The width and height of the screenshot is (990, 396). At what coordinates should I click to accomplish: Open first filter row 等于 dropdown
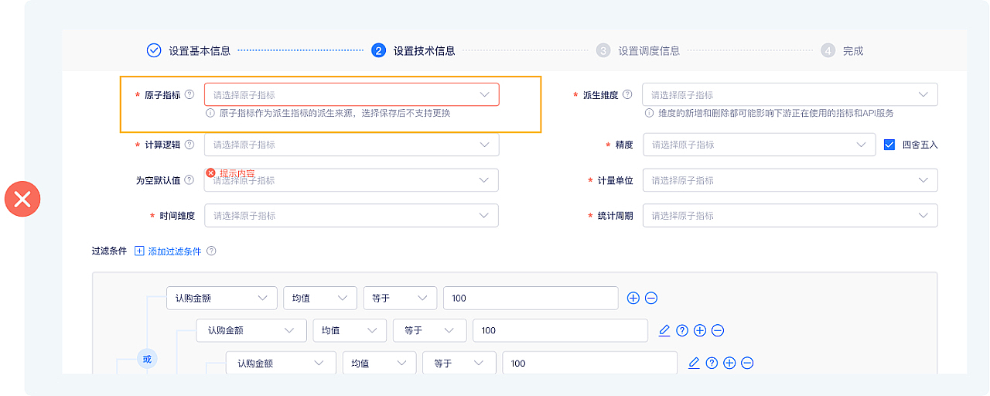pyautogui.click(x=401, y=298)
